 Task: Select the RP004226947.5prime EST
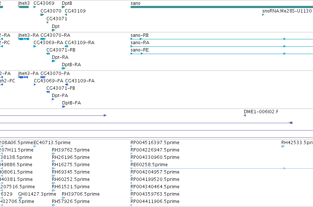click(132, 154)
